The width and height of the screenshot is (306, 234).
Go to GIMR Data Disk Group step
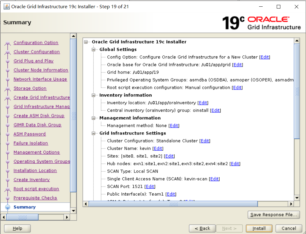(x=38, y=125)
